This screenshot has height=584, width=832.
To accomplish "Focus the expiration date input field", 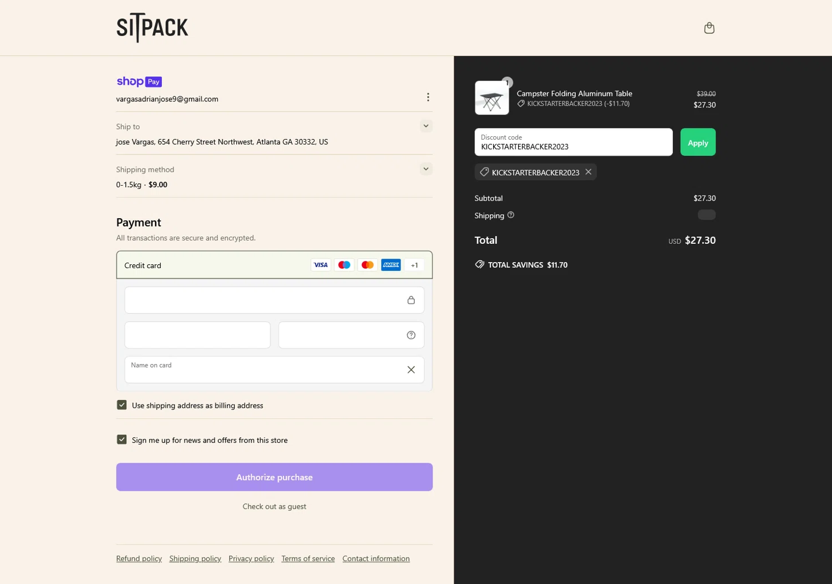I will (x=197, y=335).
